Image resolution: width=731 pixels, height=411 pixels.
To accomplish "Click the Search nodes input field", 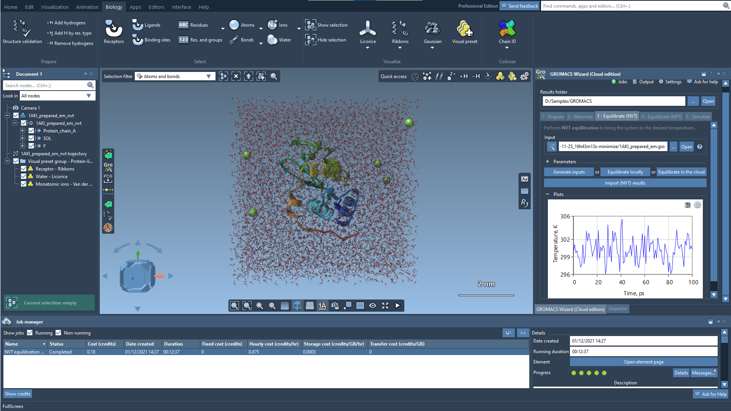I will 49,86.
